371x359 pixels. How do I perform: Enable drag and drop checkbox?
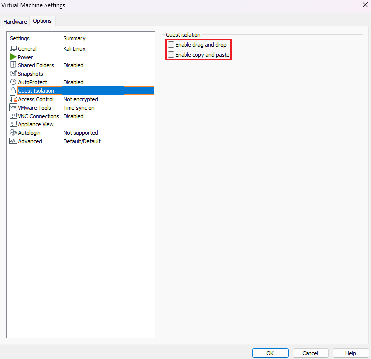coord(171,45)
